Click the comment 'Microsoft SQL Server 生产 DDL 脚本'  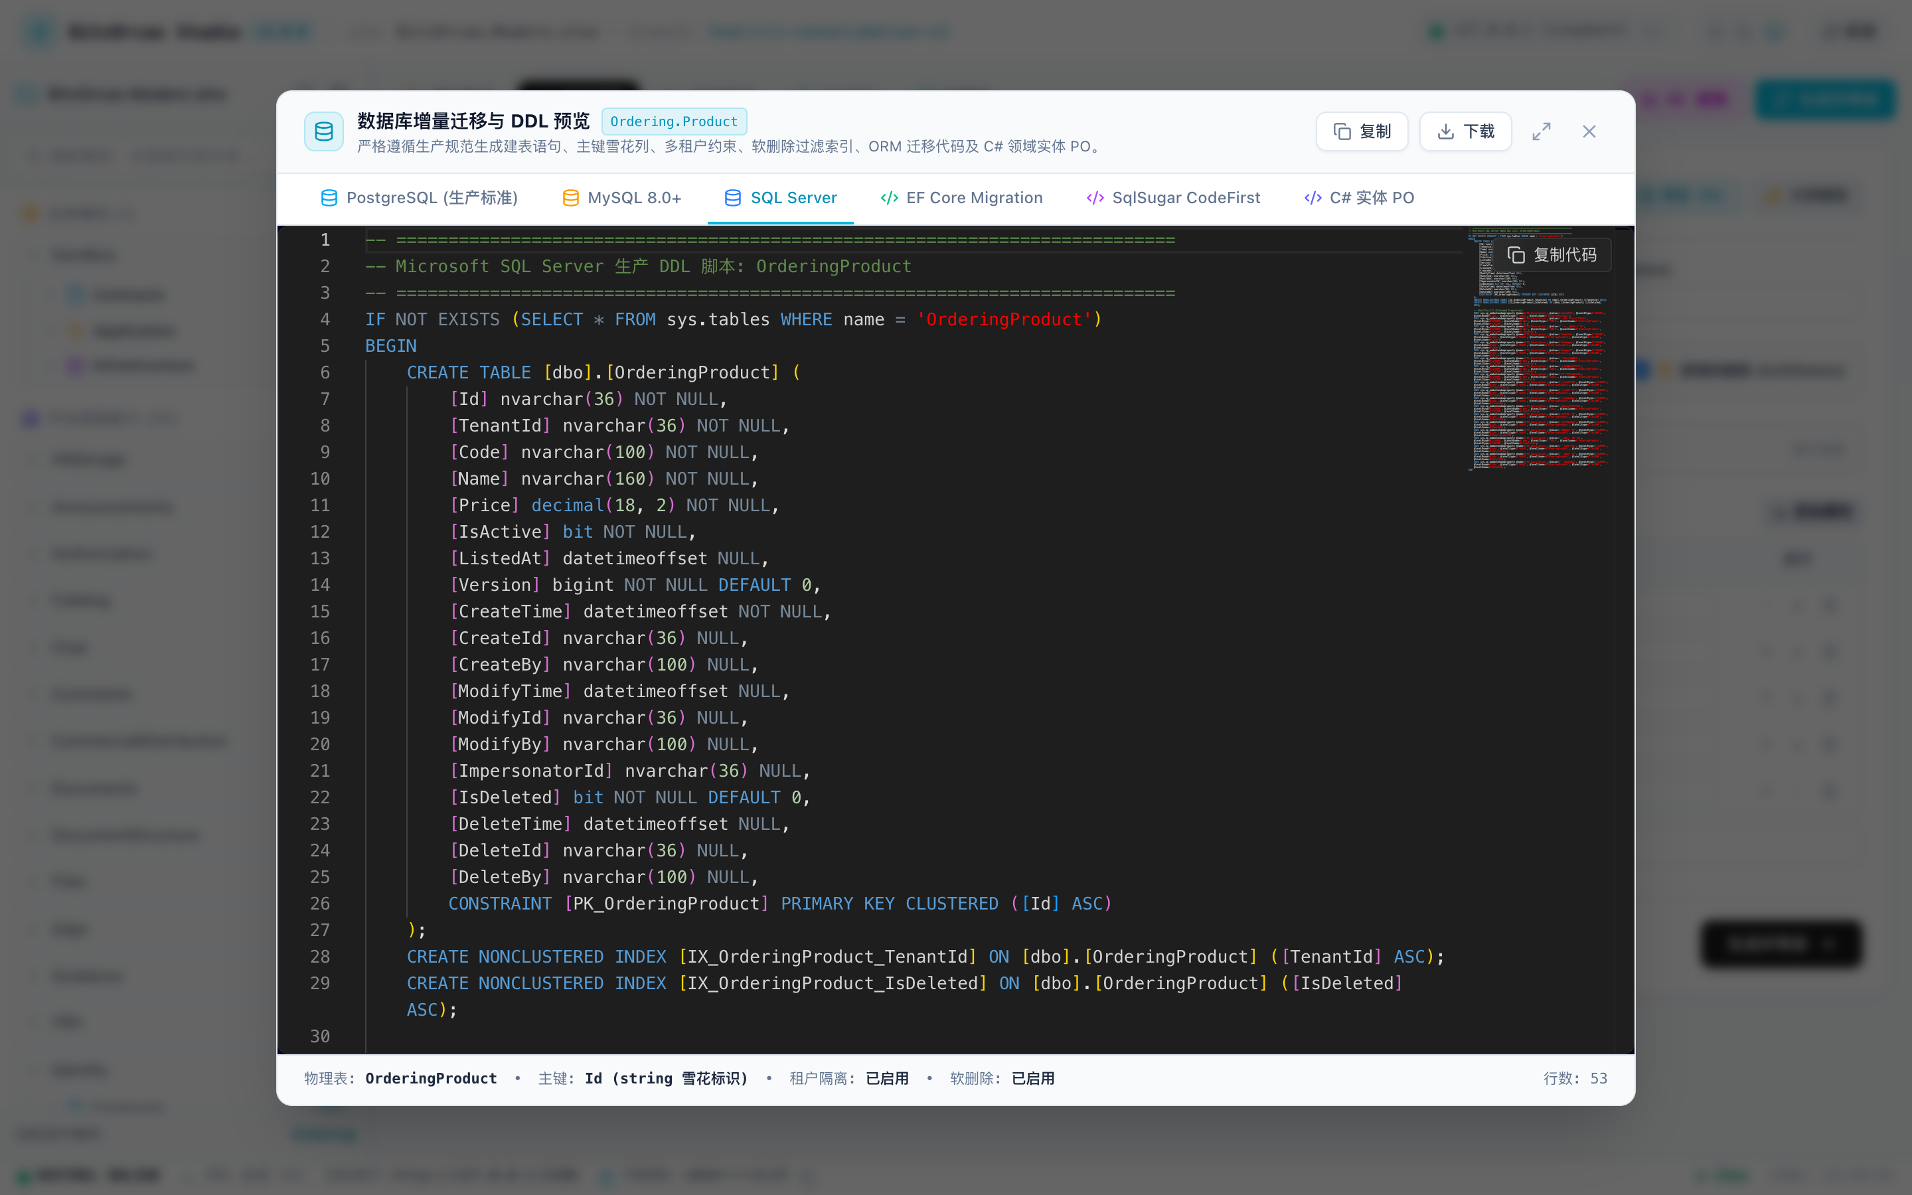point(639,266)
